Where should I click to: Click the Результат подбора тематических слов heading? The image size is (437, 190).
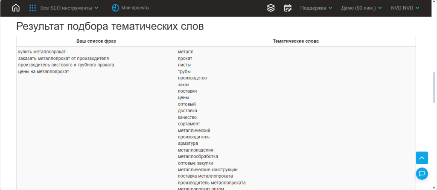[x=110, y=26]
